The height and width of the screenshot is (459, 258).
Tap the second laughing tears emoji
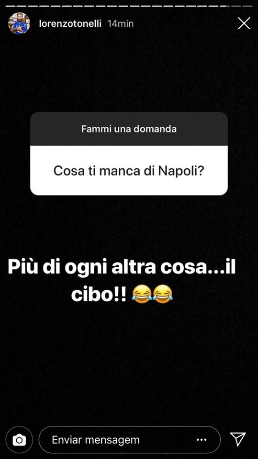163,295
